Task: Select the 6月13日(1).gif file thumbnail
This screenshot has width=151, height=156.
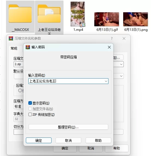Action: pyautogui.click(x=107, y=19)
